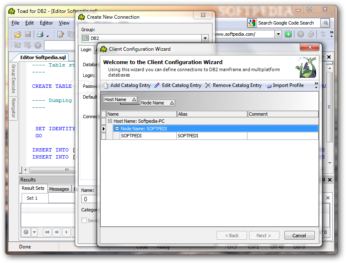Sort by the Host Name group box
346x263 pixels.
click(120, 99)
